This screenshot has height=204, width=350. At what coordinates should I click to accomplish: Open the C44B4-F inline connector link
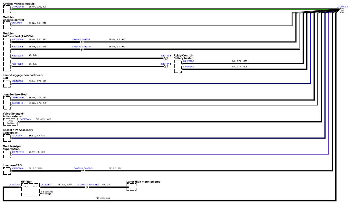(x=77, y=39)
